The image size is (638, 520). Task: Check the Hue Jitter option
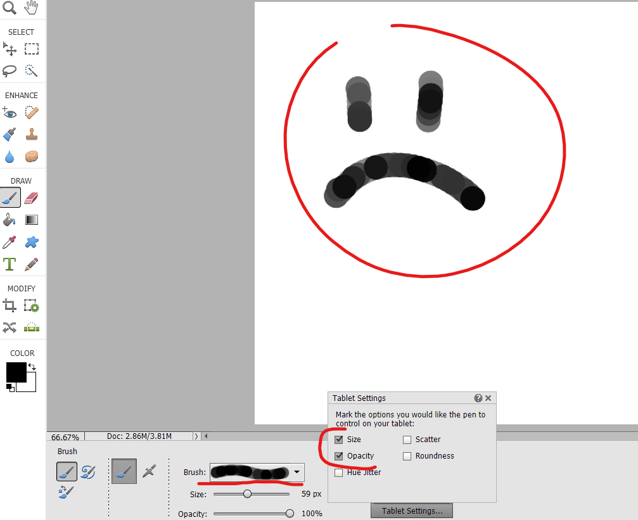[x=338, y=472]
